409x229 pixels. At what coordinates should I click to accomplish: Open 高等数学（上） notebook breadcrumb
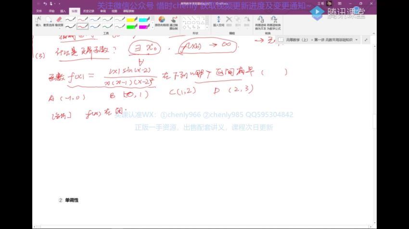[x=297, y=40]
